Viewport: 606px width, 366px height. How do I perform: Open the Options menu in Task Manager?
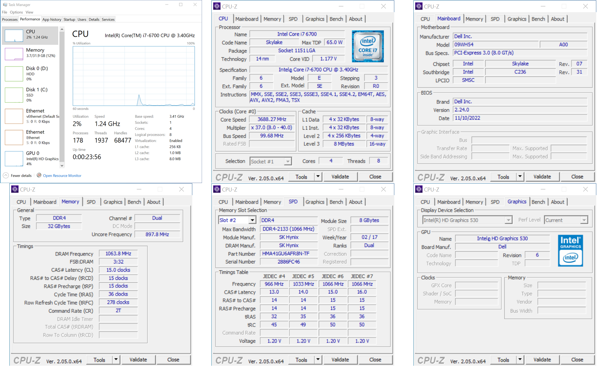[16, 12]
